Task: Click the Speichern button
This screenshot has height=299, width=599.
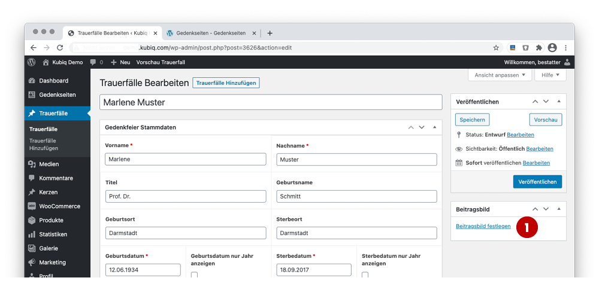Action: 472,120
